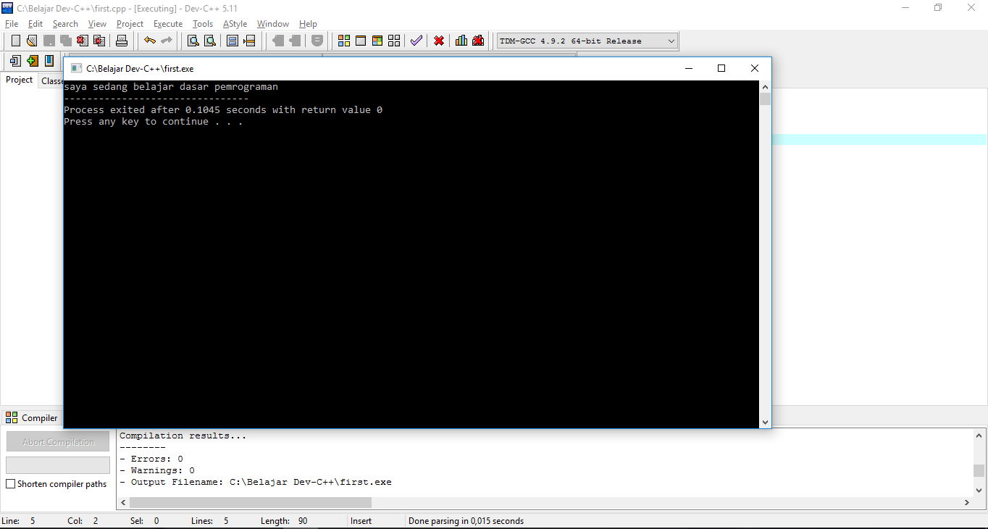Open Find using the magnifier icon
The width and height of the screenshot is (988, 529).
[x=193, y=41]
